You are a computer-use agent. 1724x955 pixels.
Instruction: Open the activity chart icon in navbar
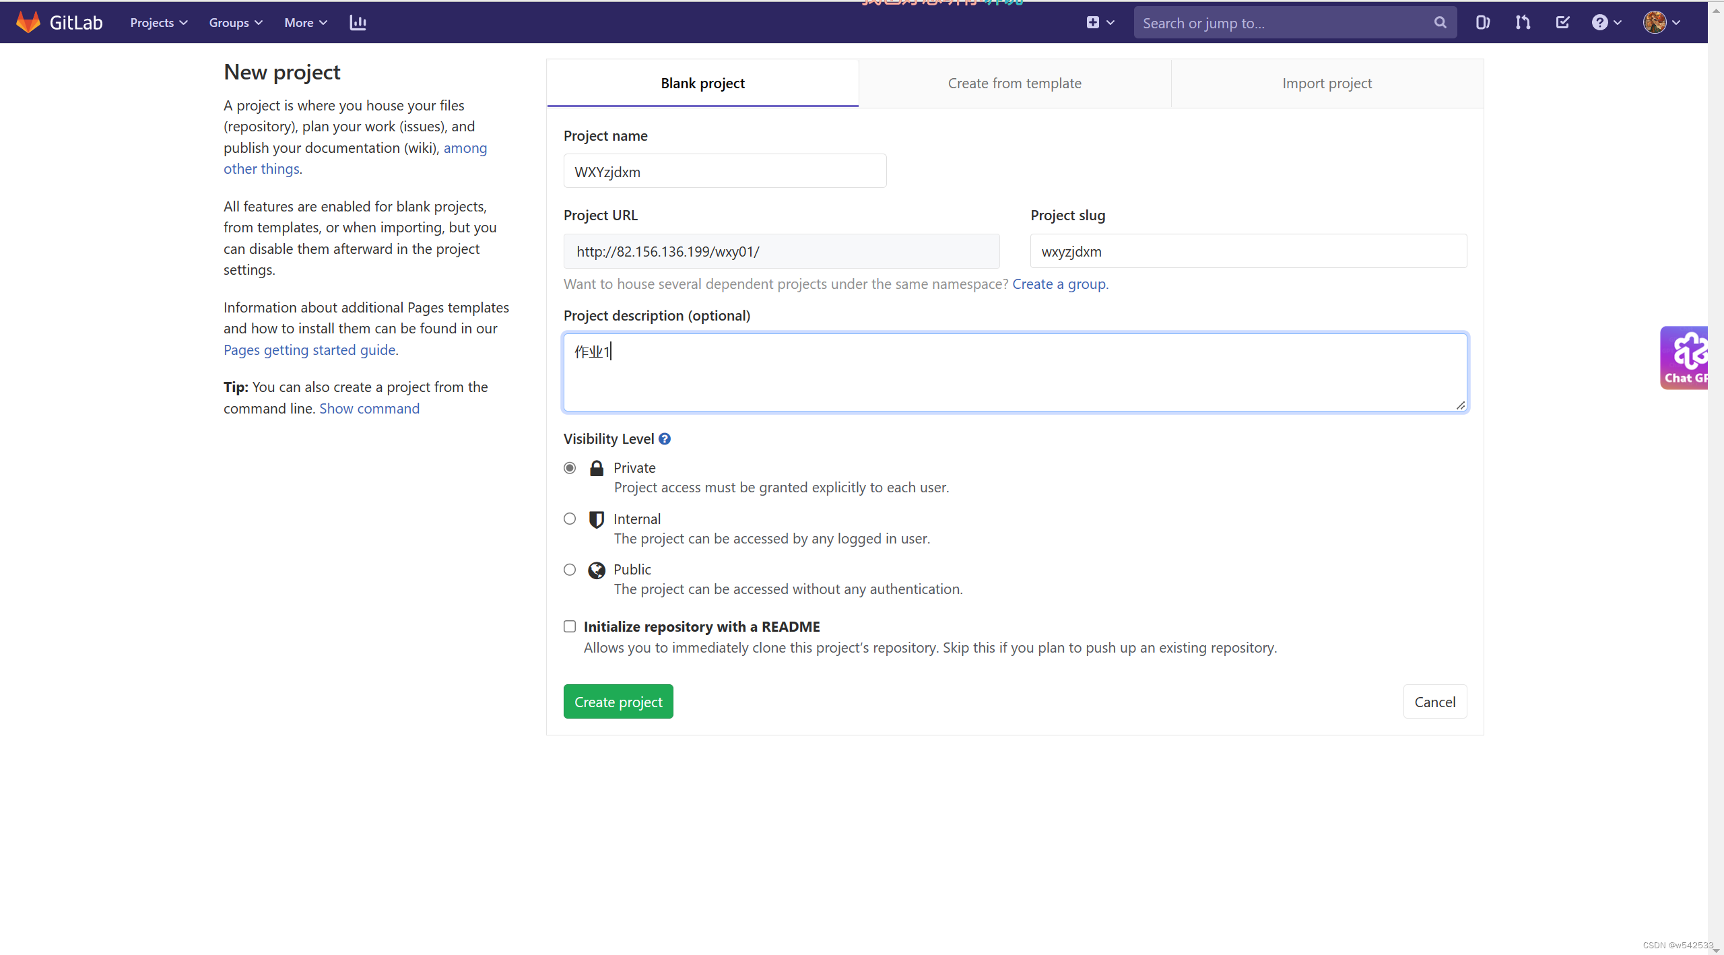click(358, 22)
